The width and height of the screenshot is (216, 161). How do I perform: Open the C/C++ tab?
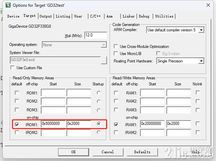coord(96,16)
